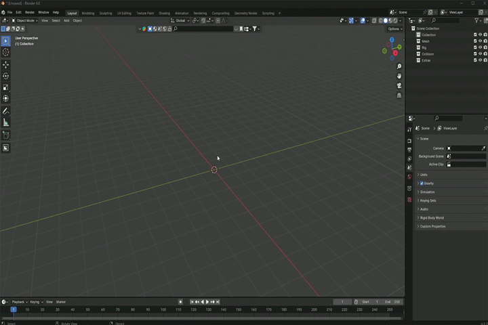Choose the Measure tool
The width and height of the screenshot is (488, 325).
(6, 123)
